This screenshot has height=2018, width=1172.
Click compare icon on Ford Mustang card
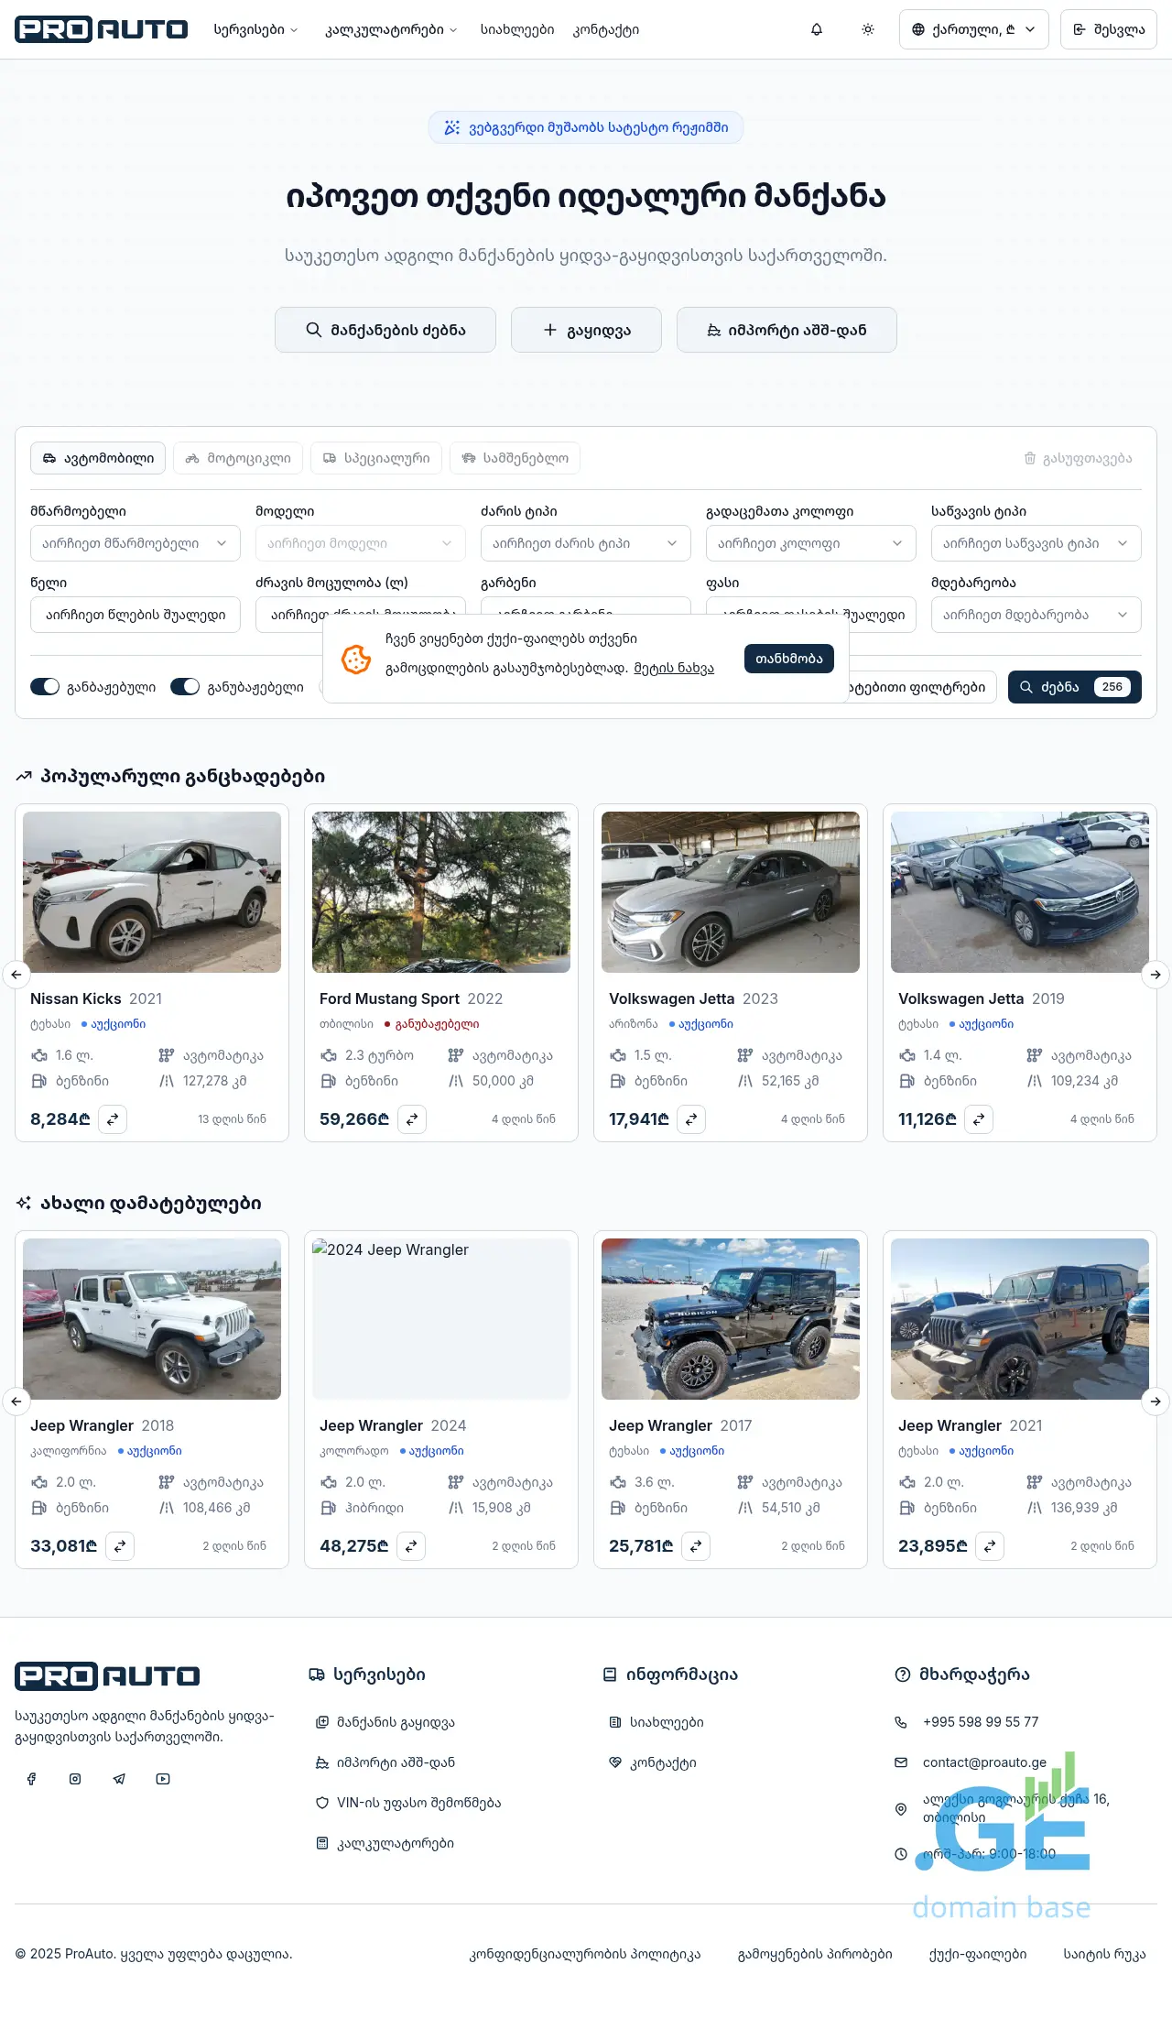(412, 1118)
